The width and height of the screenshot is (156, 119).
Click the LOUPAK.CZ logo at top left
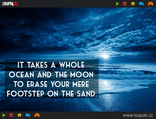(x=10, y=4)
